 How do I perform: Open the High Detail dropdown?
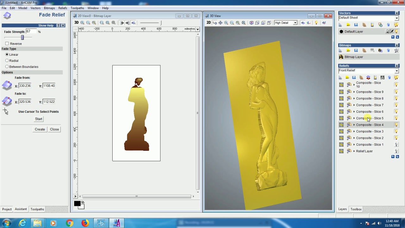point(295,23)
